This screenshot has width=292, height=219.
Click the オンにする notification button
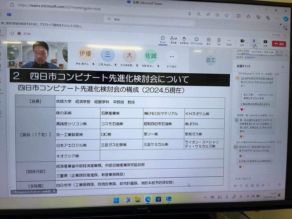[276, 35]
